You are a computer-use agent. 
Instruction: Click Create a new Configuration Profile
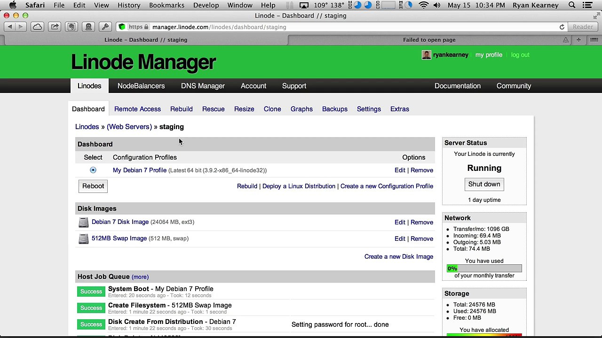[x=387, y=186]
